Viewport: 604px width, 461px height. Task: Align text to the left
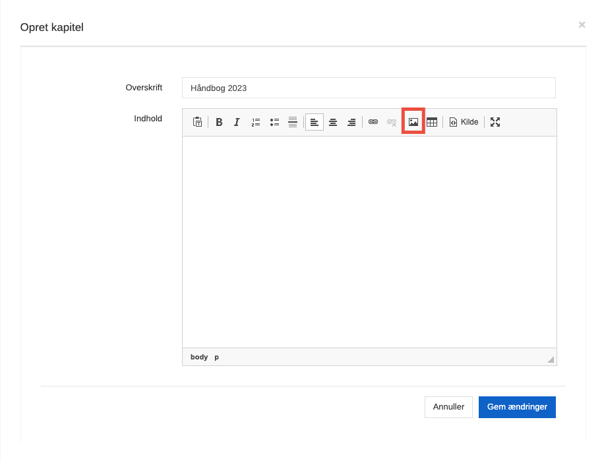pos(315,122)
